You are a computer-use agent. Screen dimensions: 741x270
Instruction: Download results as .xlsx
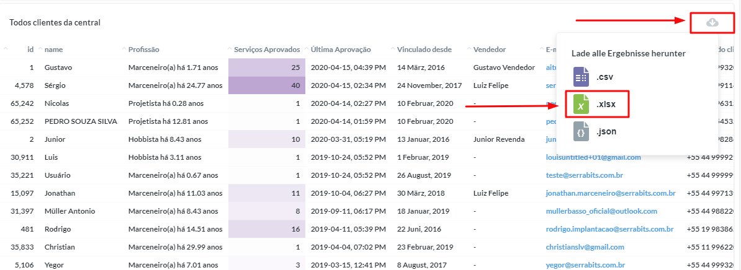(x=606, y=105)
